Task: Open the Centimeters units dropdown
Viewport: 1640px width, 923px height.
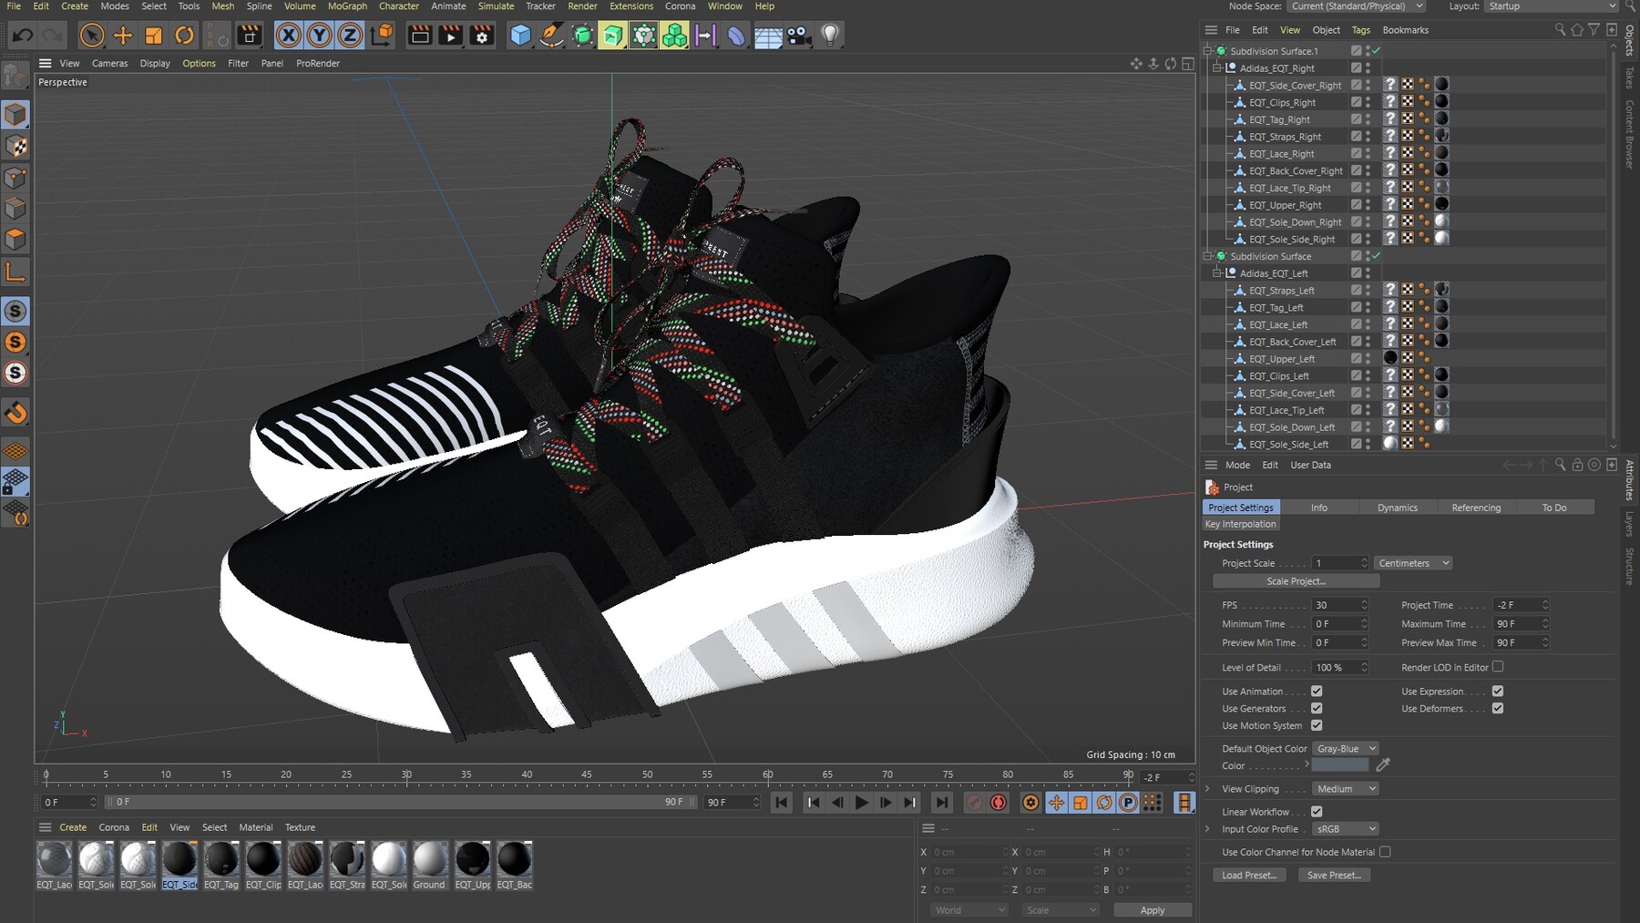Action: click(1412, 563)
